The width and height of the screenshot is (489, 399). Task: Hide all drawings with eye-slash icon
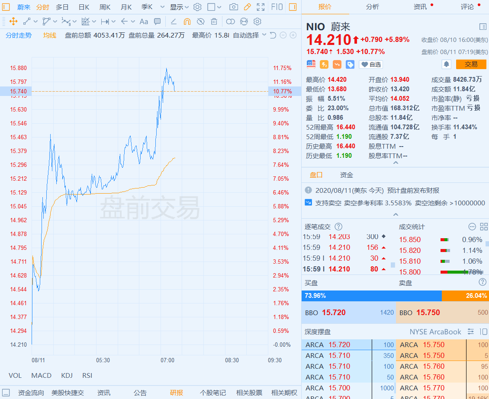pos(200,22)
